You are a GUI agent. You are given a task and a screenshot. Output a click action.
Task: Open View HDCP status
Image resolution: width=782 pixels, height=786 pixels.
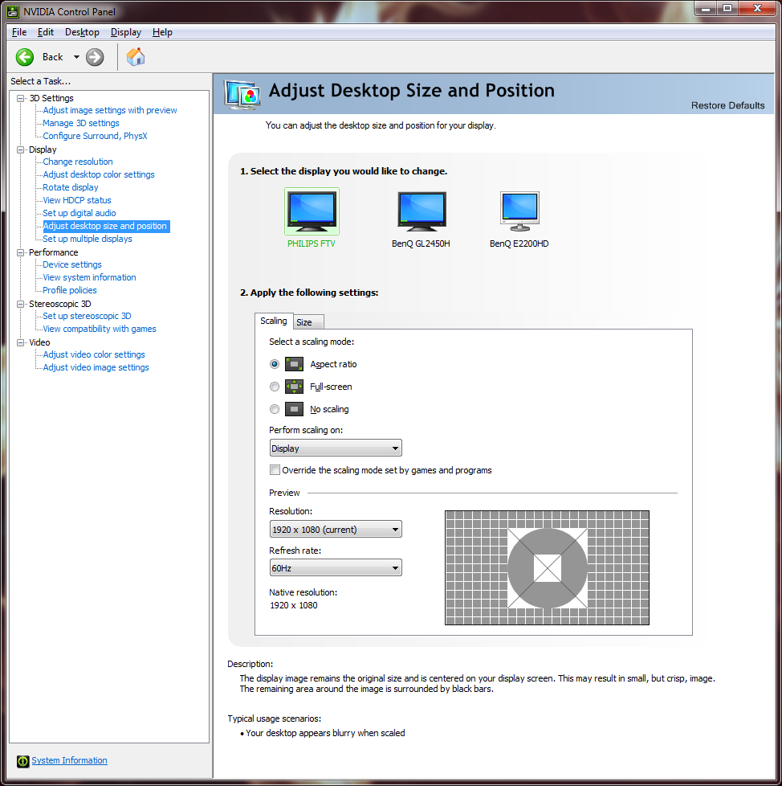click(x=77, y=200)
